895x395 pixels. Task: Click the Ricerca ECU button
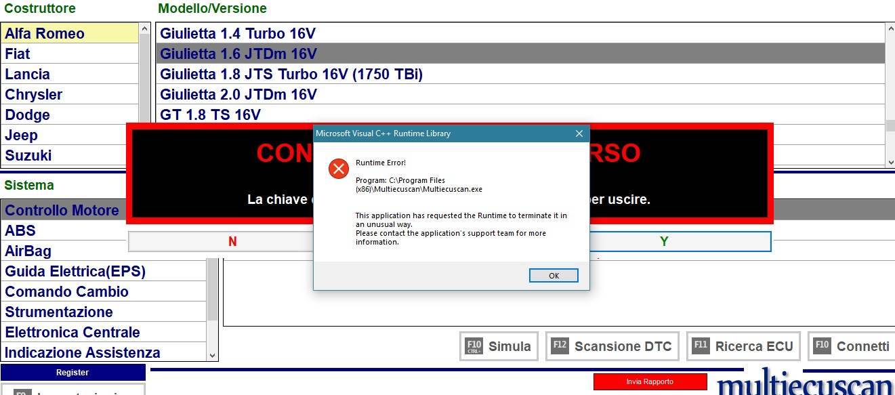(x=744, y=346)
